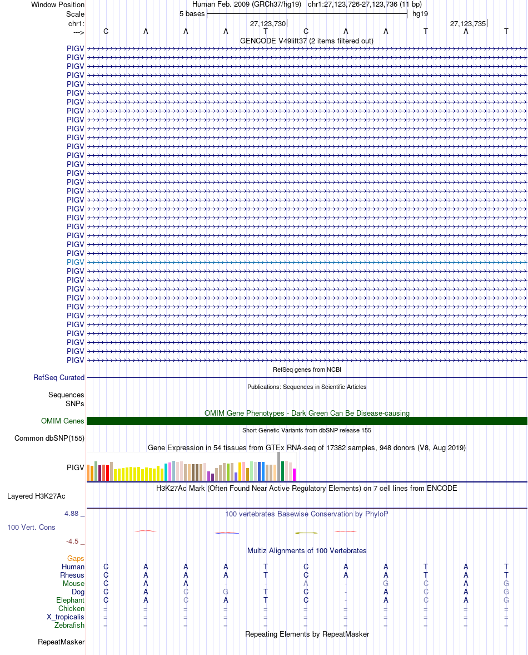Click the 100 Vert. Cons track label

coord(31,527)
